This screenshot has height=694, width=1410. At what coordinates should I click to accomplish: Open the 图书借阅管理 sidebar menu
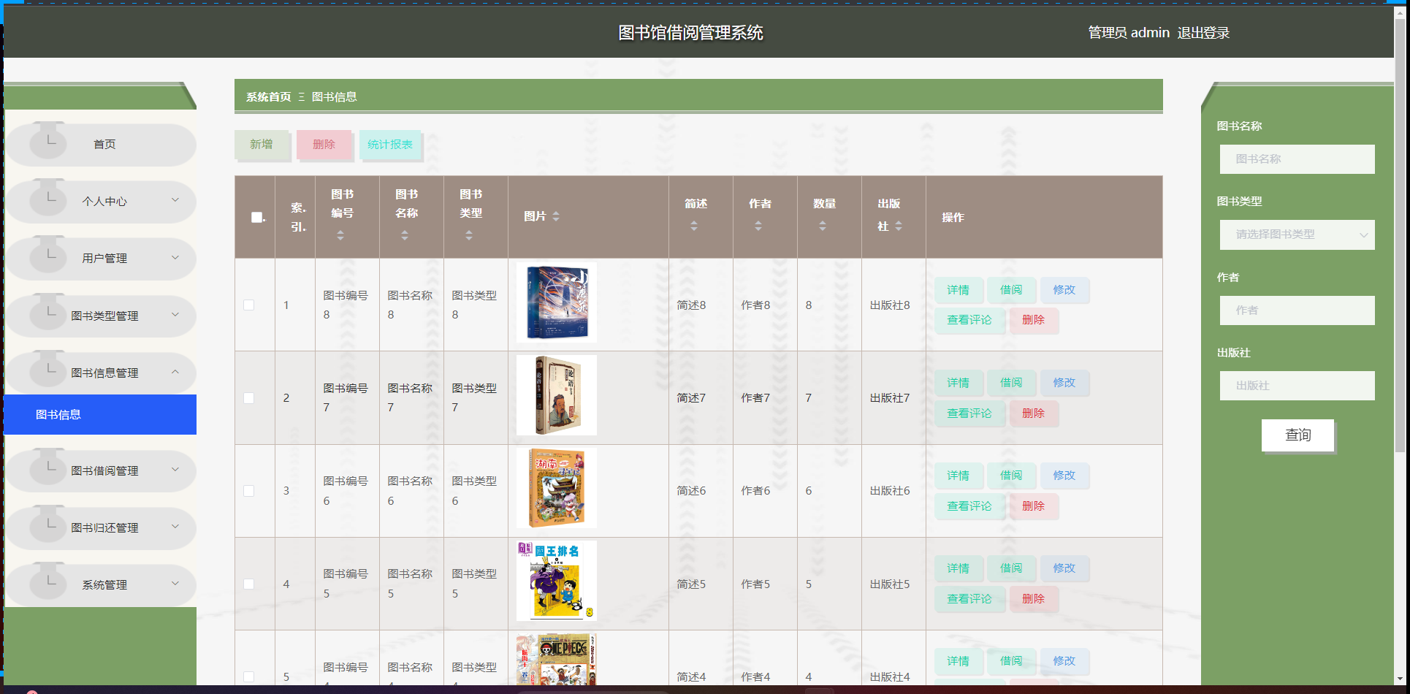click(x=100, y=471)
